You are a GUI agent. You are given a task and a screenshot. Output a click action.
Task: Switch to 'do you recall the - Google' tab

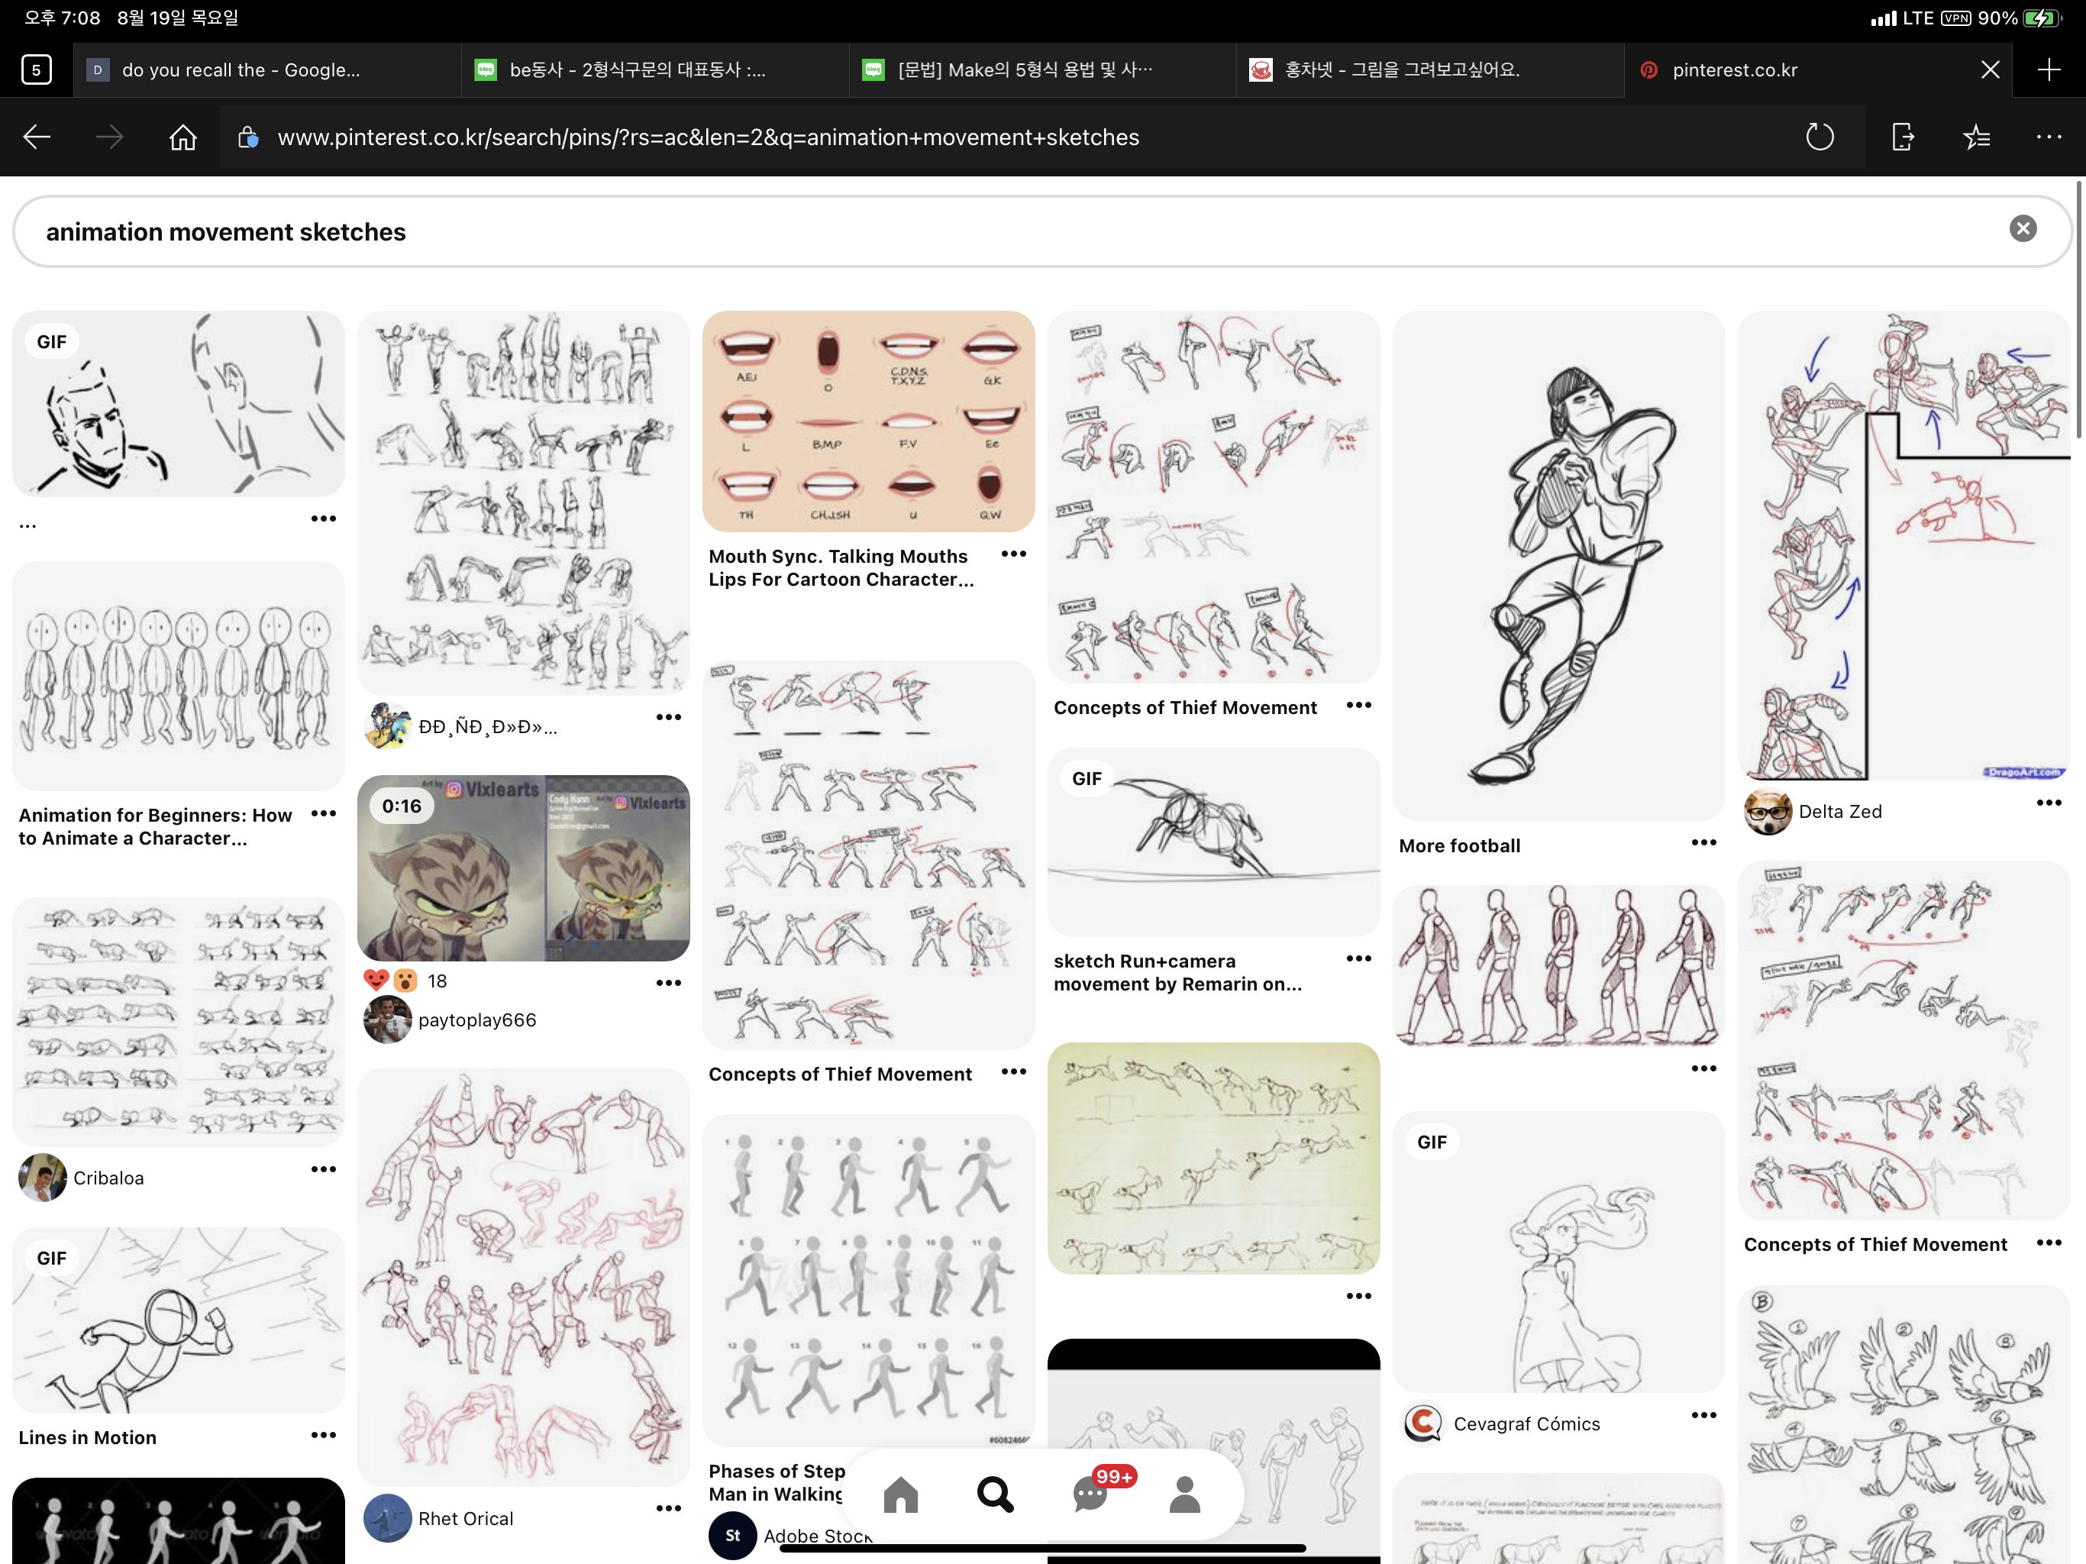[241, 69]
